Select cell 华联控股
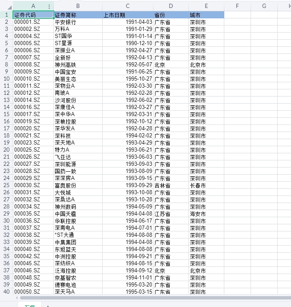This screenshot has width=291, height=307. point(78,221)
